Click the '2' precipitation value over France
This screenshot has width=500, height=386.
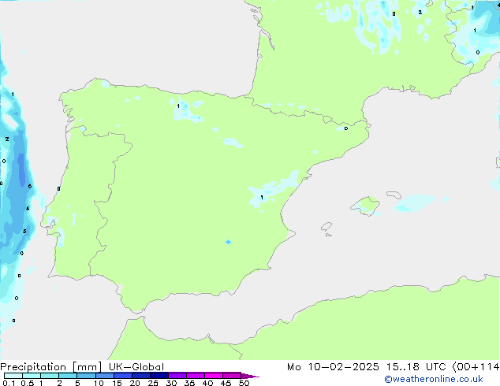coord(420,13)
